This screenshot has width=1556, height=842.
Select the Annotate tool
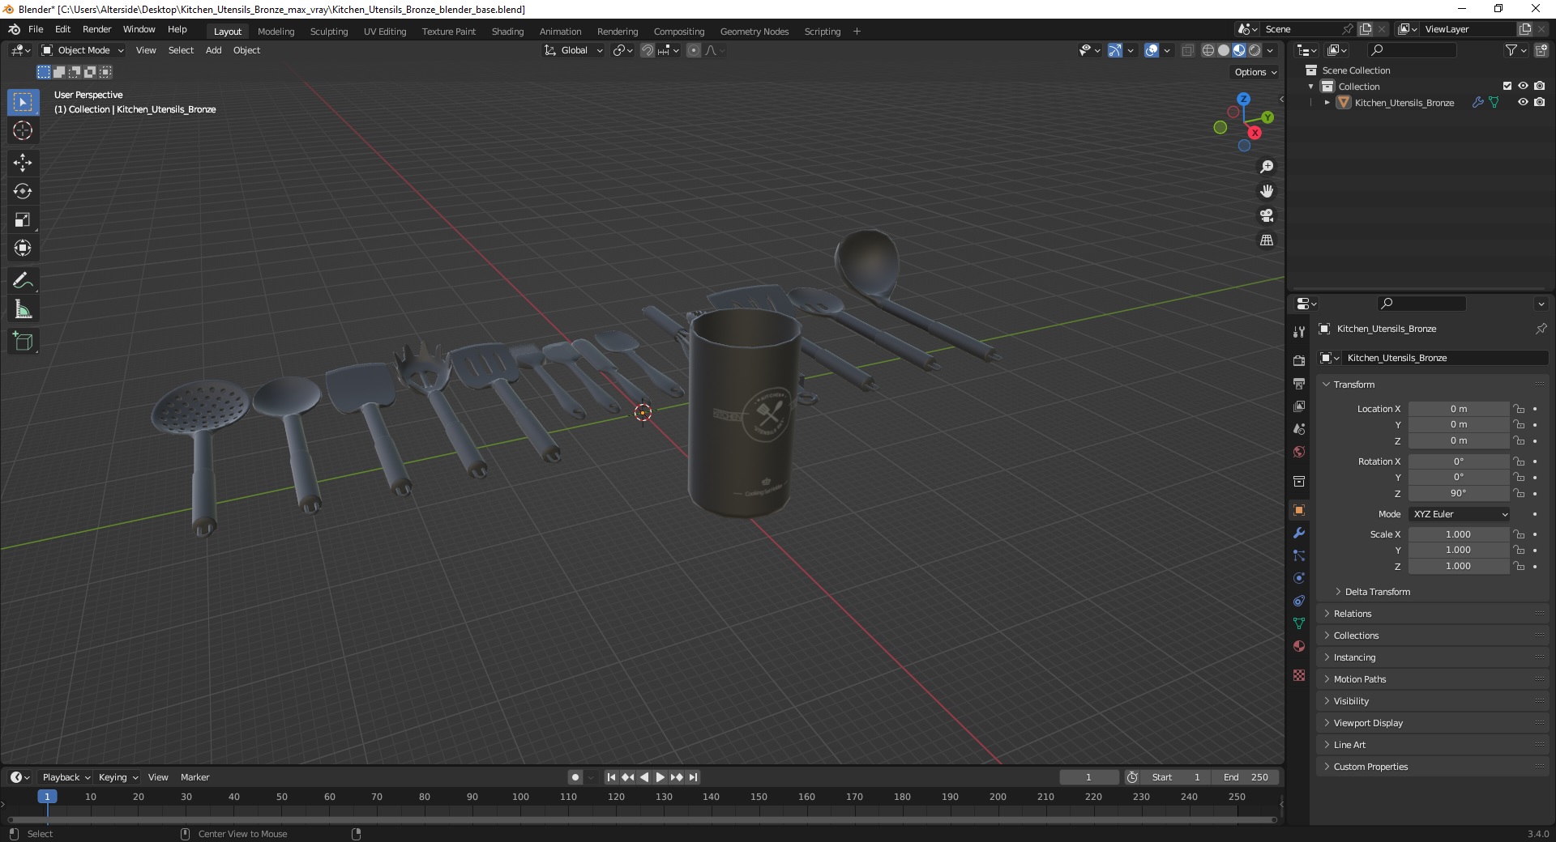(23, 281)
